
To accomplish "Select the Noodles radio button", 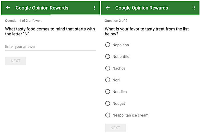I will [108, 92].
